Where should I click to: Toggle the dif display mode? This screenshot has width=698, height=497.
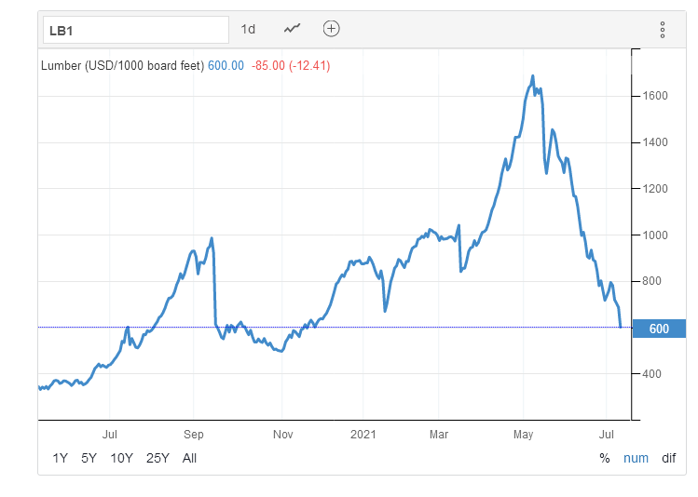click(x=668, y=458)
